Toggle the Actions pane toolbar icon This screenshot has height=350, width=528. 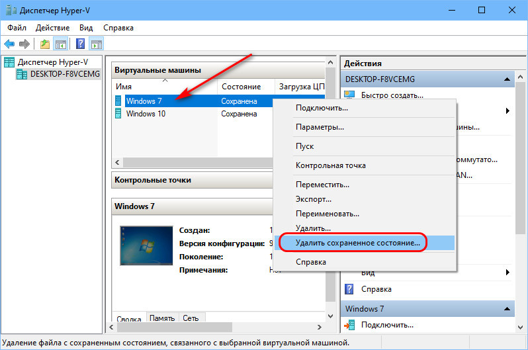click(96, 44)
